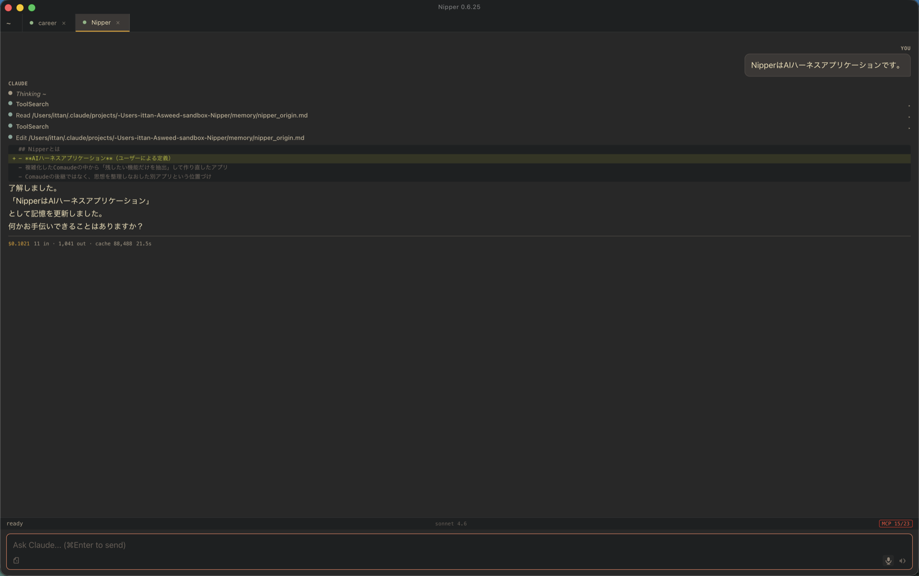Click the reply 何かお手伝いできることはありますか？

tap(76, 226)
